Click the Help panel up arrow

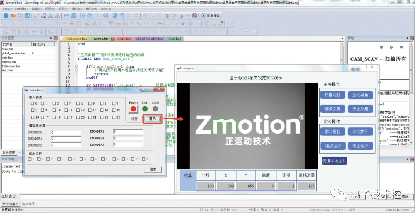[392, 47]
